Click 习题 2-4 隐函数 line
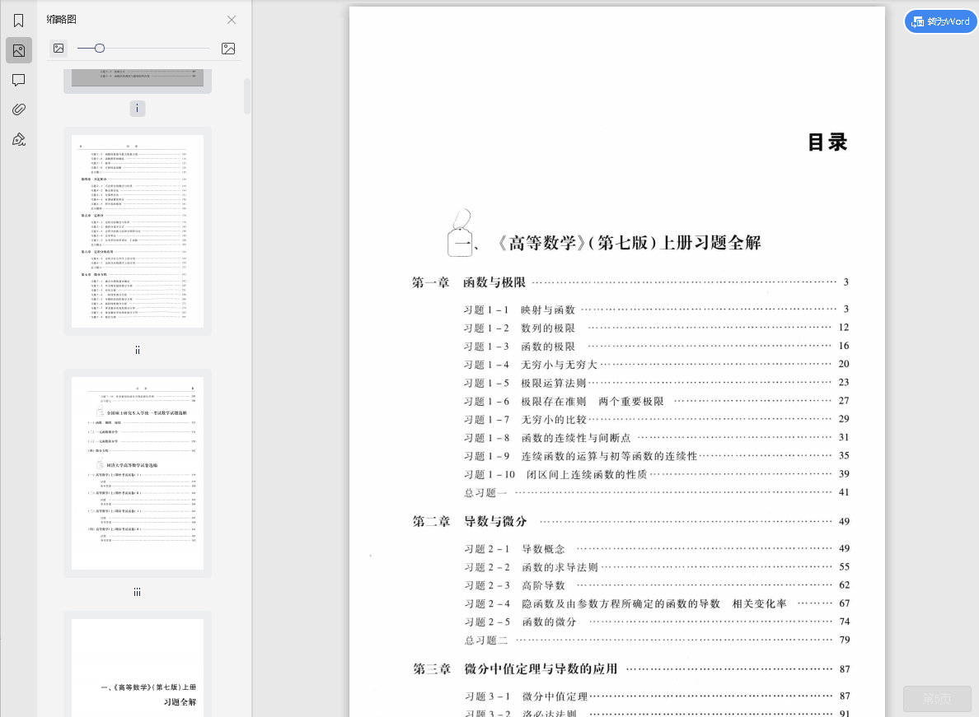The width and height of the screenshot is (979, 717). [x=657, y=603]
